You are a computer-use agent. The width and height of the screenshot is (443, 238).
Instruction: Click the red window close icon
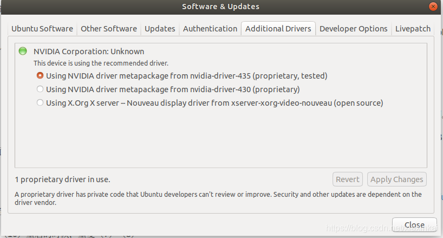(x=433, y=7)
